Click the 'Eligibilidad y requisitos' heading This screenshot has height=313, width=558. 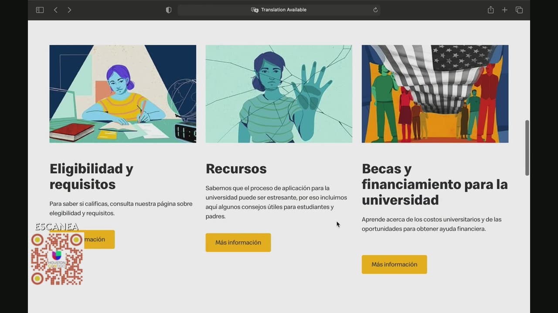[x=91, y=176]
